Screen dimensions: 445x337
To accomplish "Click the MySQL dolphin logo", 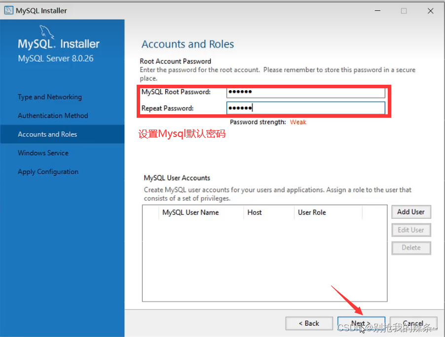I will 47,32.
